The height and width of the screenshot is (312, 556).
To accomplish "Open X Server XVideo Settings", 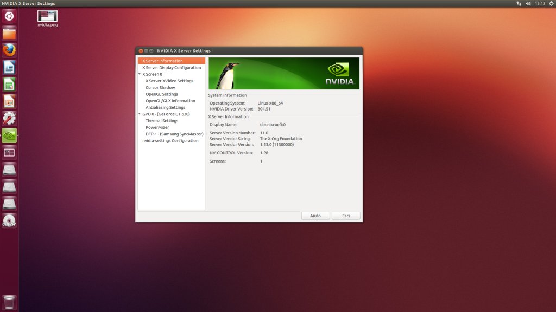I will [x=169, y=81].
